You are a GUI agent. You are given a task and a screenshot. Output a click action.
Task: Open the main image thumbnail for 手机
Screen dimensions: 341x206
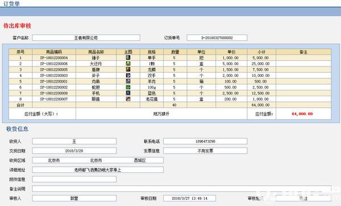click(x=128, y=93)
